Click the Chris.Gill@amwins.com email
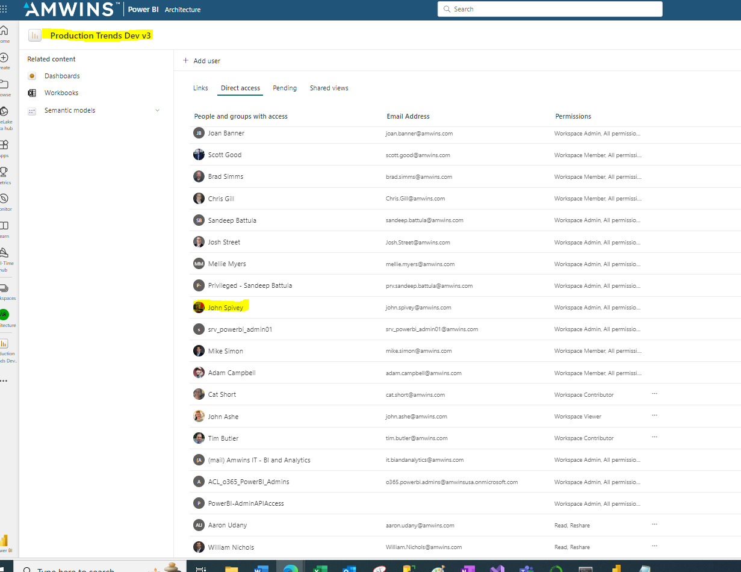The image size is (741, 572). tap(415, 199)
